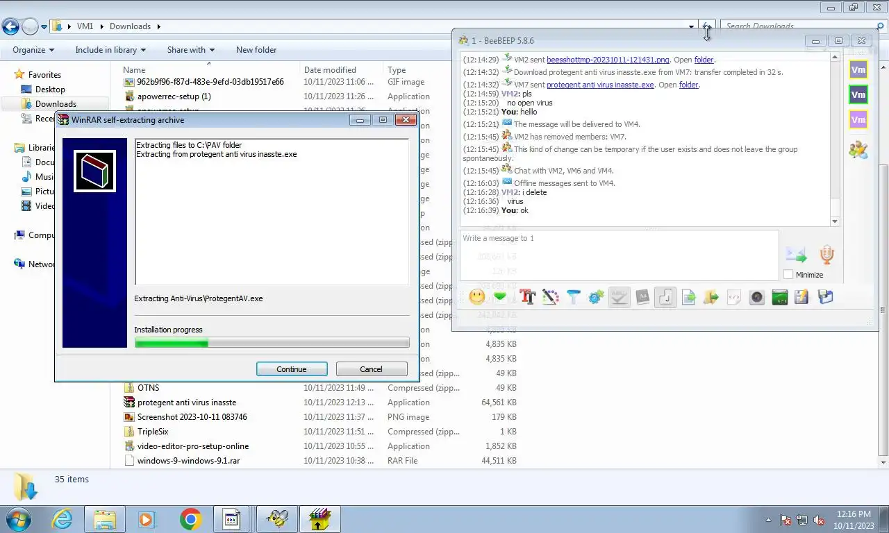Click the camera screenshot icon in BeeBEEP

point(756,297)
